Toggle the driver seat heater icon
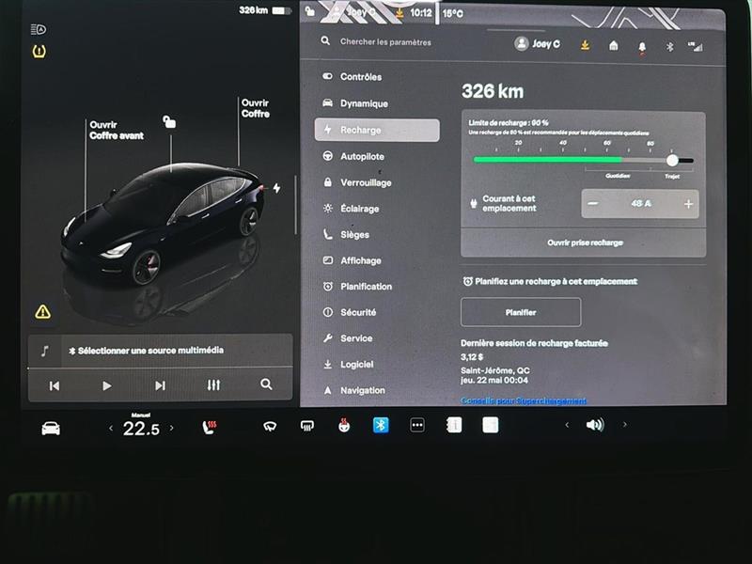The height and width of the screenshot is (564, 752). tap(209, 428)
